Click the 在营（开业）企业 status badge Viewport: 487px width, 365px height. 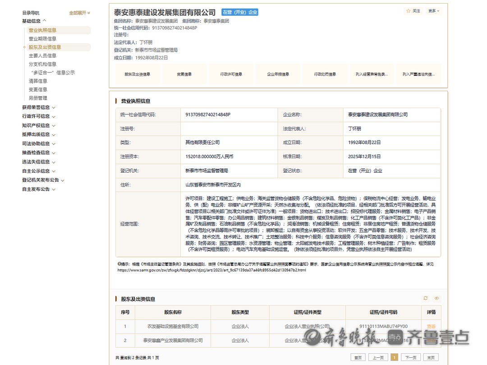pyautogui.click(x=240, y=12)
